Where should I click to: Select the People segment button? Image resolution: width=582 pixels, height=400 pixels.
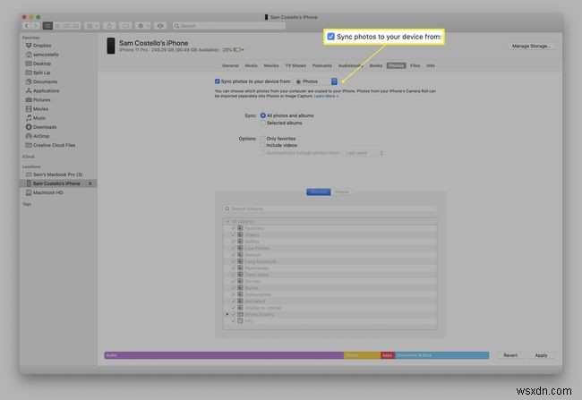(342, 192)
